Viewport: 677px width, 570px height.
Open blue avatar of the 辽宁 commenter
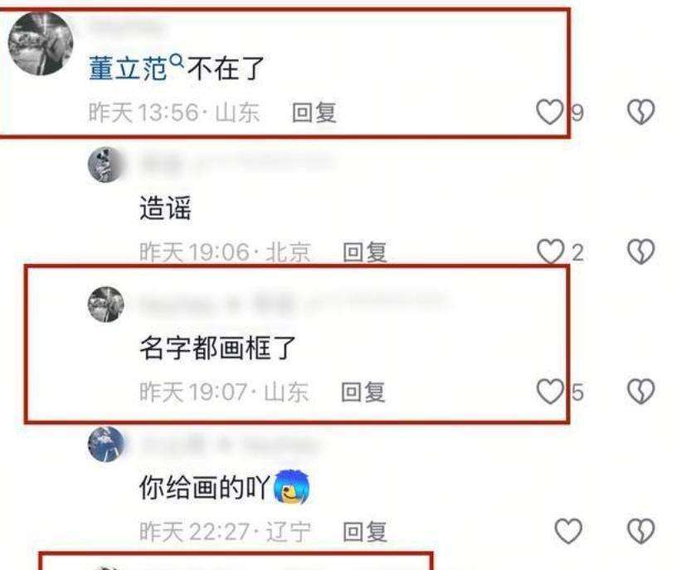tap(106, 444)
